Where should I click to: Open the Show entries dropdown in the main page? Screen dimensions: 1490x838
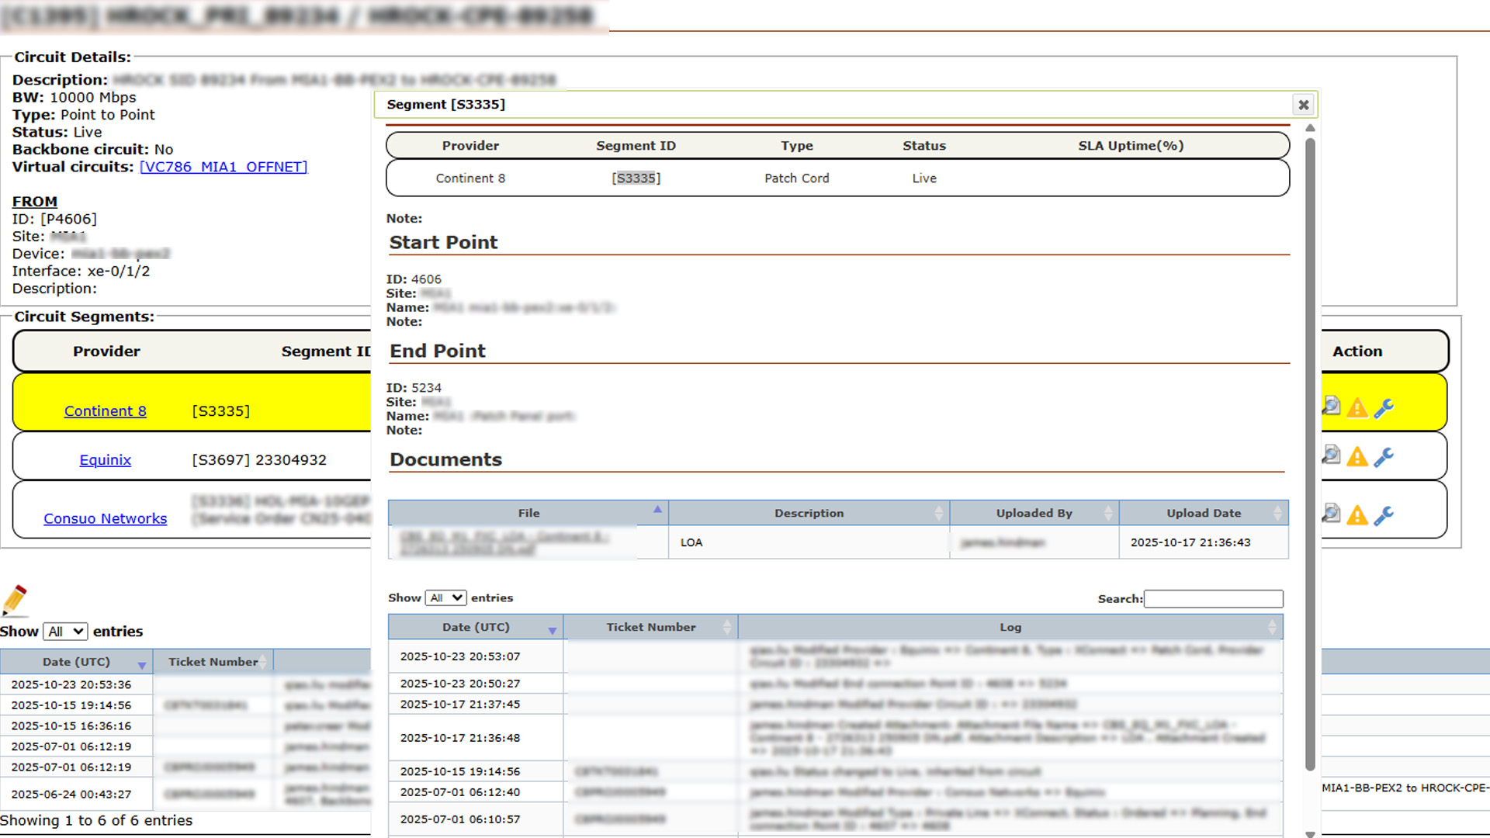(x=65, y=632)
